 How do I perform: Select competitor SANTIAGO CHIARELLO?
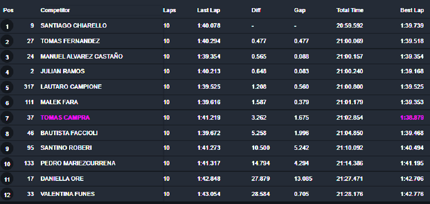point(74,25)
